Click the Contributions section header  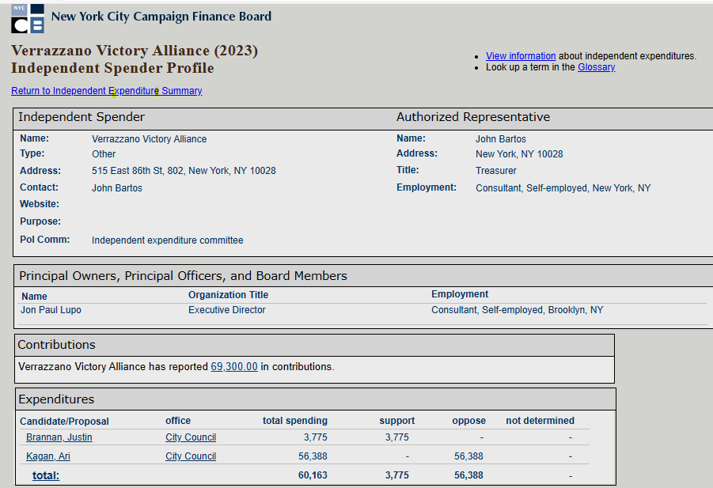[56, 345]
